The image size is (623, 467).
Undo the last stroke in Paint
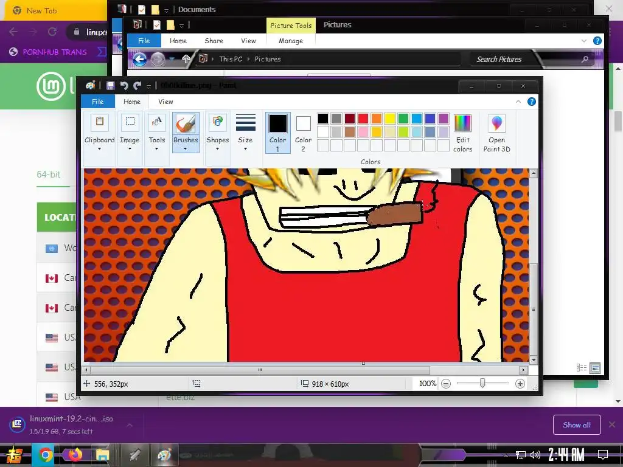coord(124,85)
